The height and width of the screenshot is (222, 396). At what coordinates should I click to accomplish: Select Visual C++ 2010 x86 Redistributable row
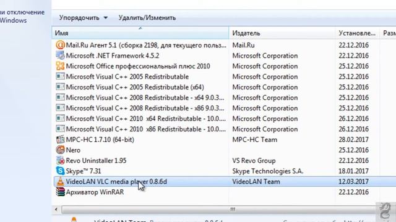[146, 129]
